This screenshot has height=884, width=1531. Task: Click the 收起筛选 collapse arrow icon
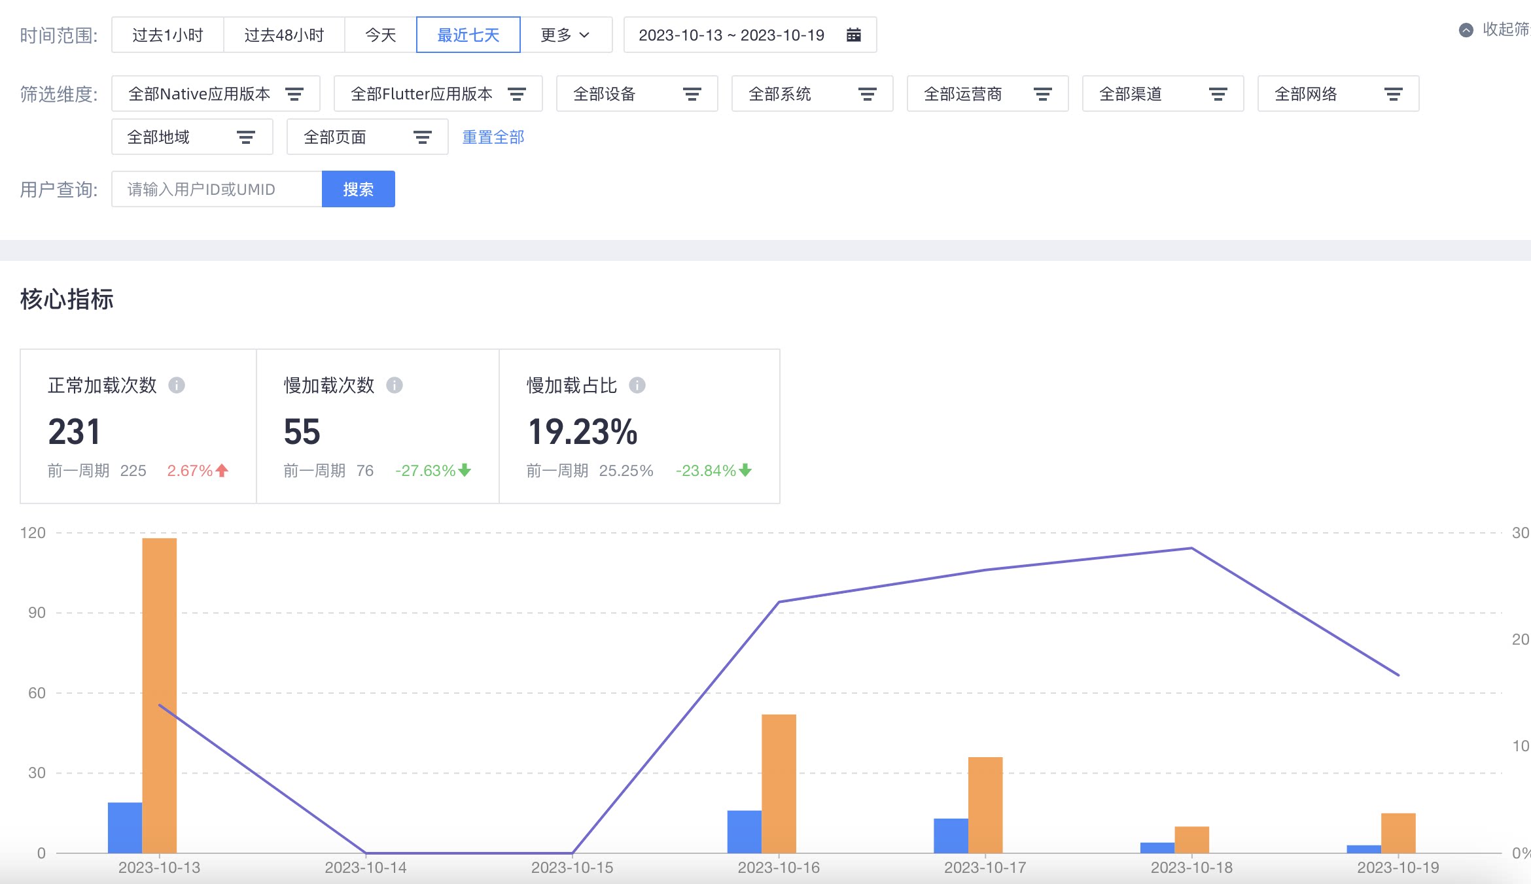1466,30
